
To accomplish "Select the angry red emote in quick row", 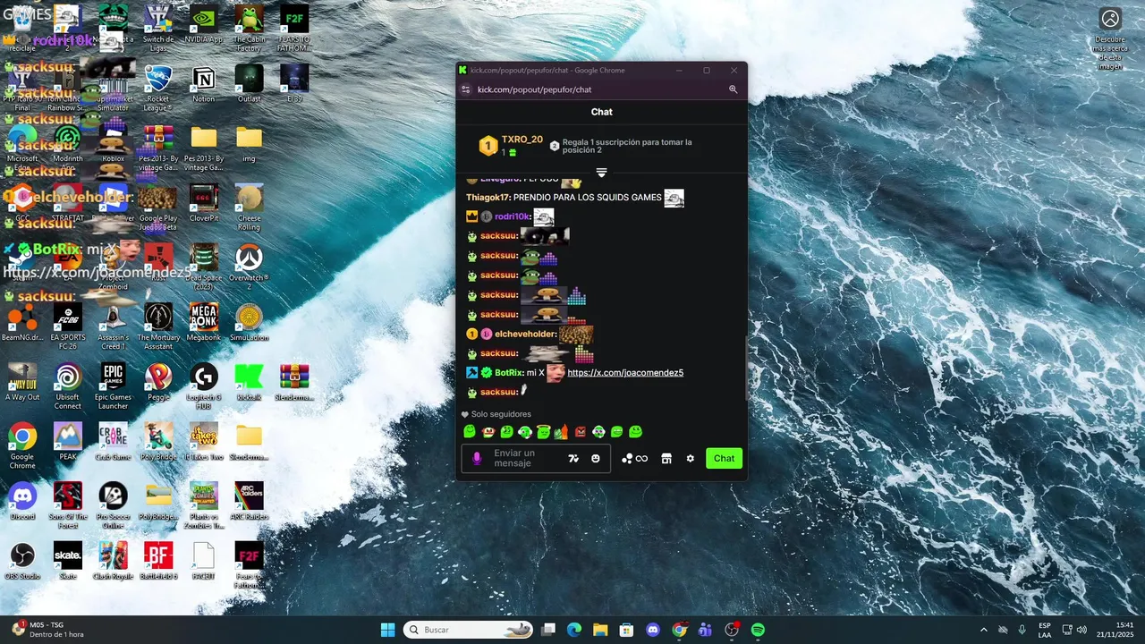I will [x=580, y=432].
